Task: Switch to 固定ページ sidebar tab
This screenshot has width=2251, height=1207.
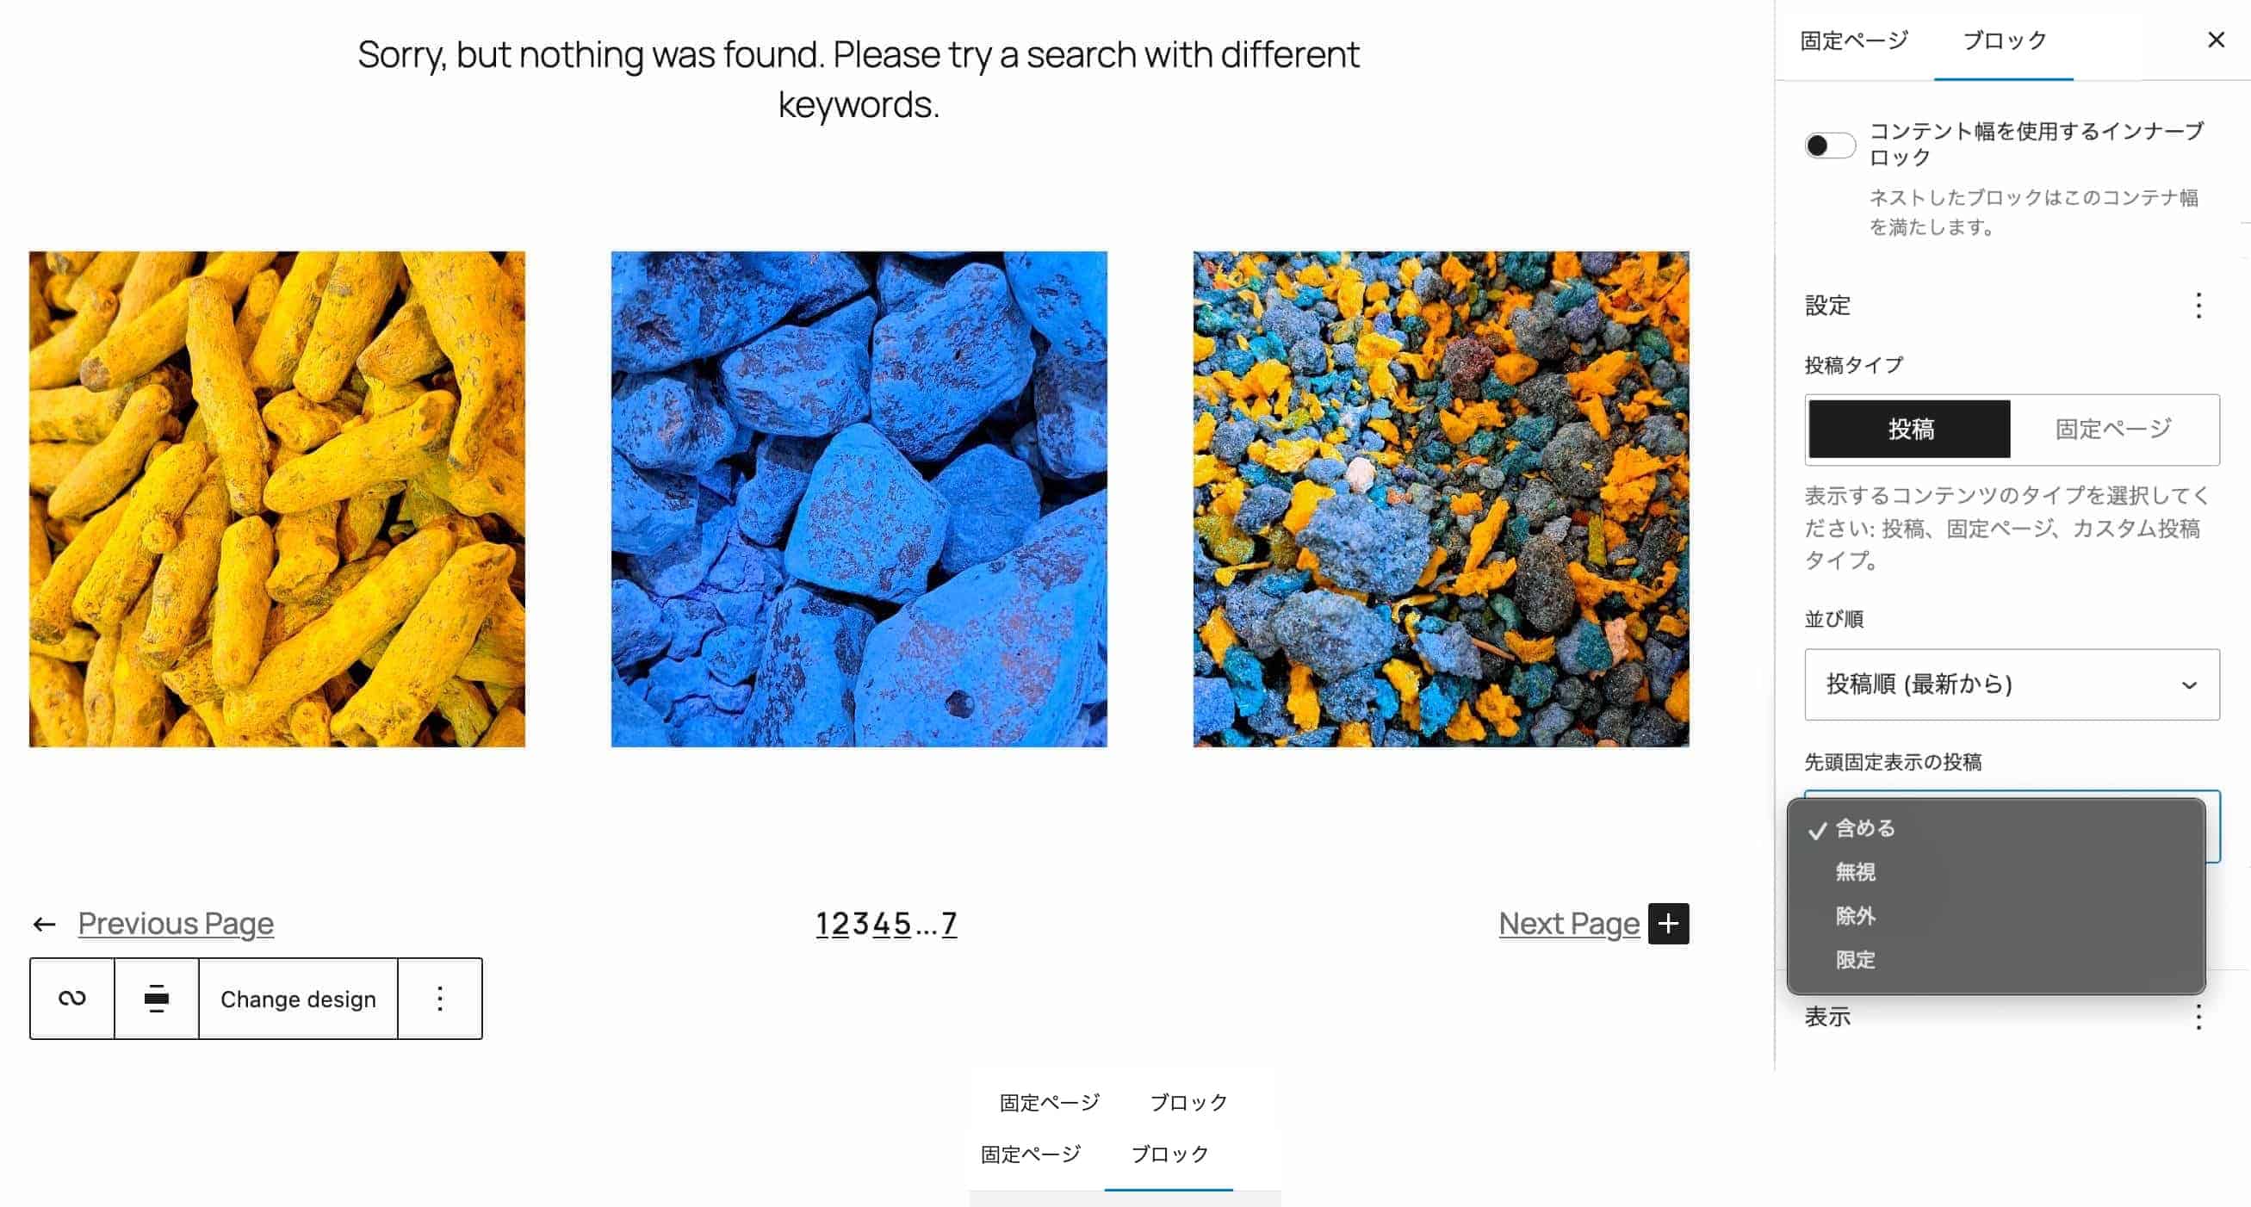Action: 1853,40
